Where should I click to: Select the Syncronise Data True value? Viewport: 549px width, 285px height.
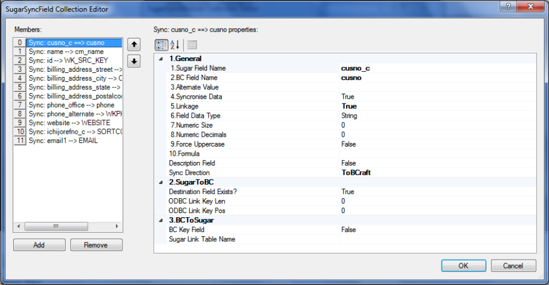(437, 97)
